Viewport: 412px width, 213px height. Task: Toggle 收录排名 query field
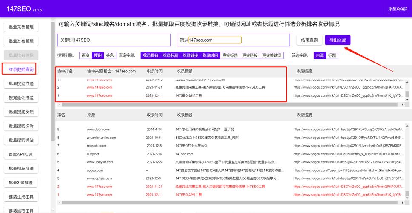click(151, 55)
